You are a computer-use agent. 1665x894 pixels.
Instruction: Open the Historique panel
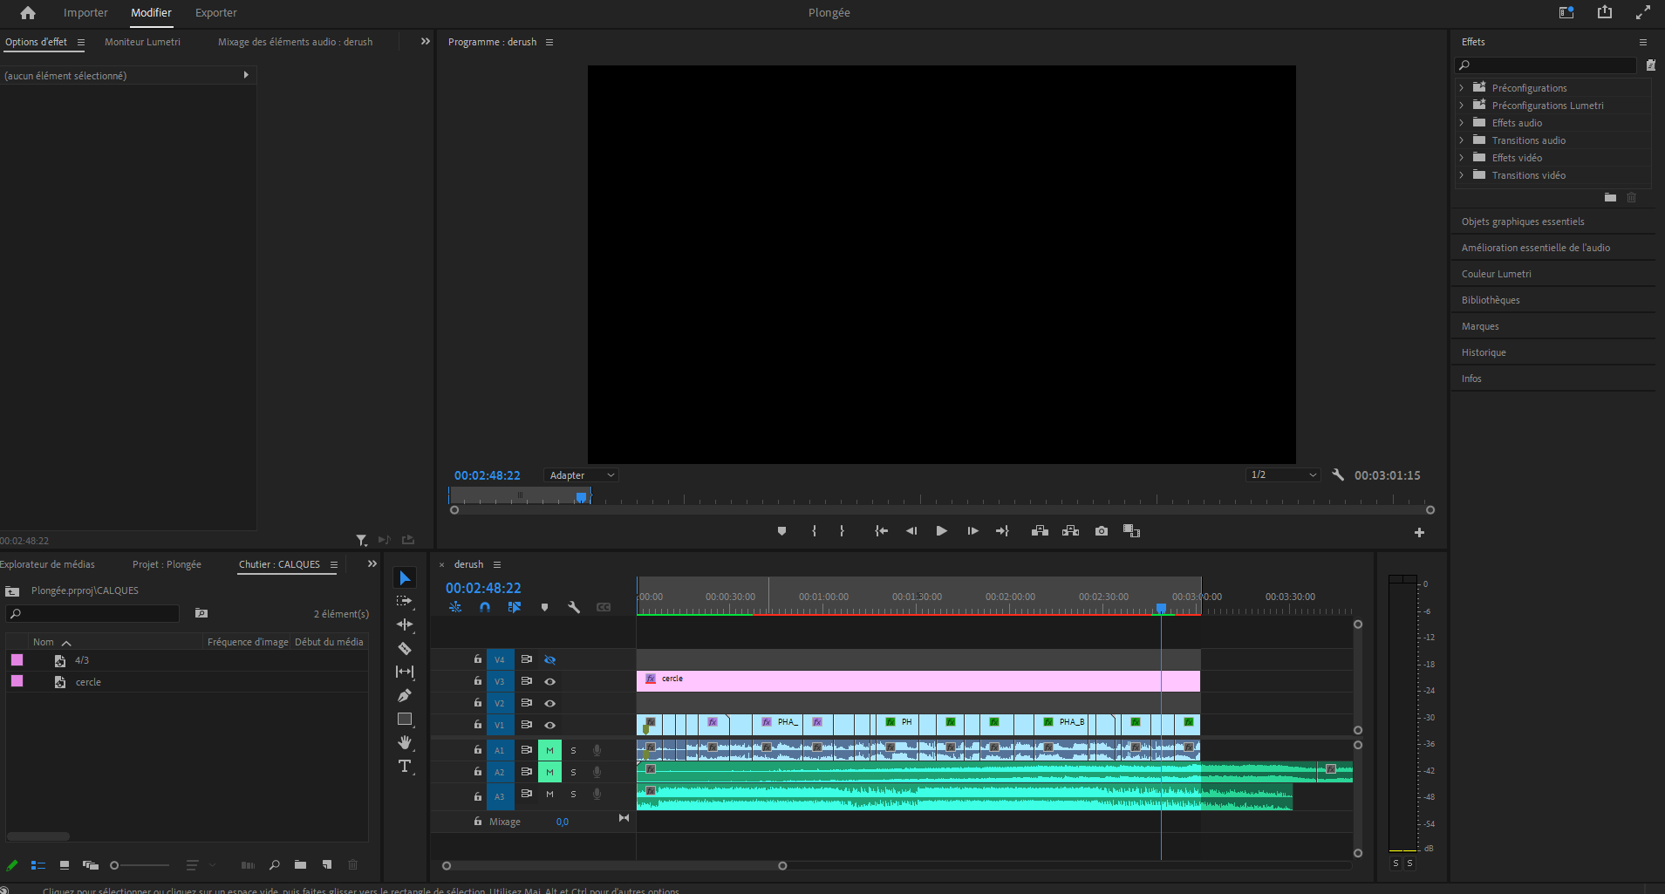click(1484, 352)
